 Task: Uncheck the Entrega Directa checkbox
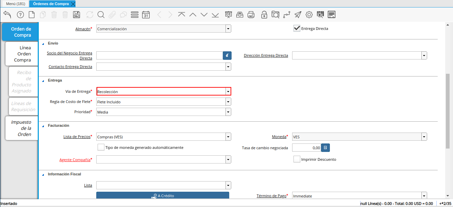point(297,29)
